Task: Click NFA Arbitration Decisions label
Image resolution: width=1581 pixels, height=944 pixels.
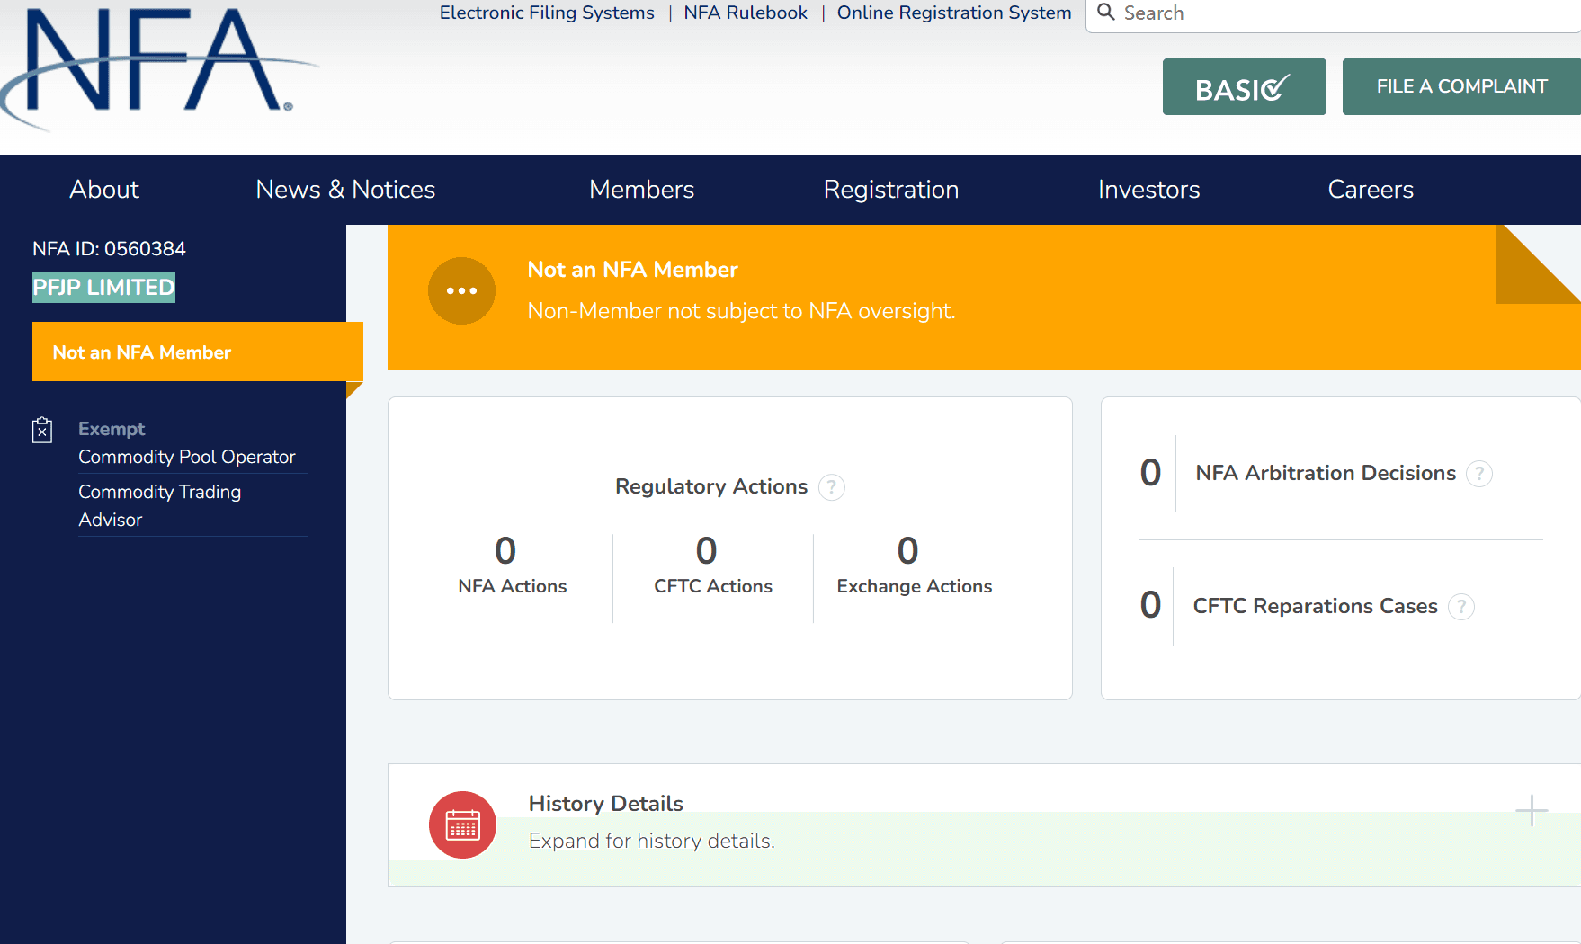Action: pos(1325,473)
